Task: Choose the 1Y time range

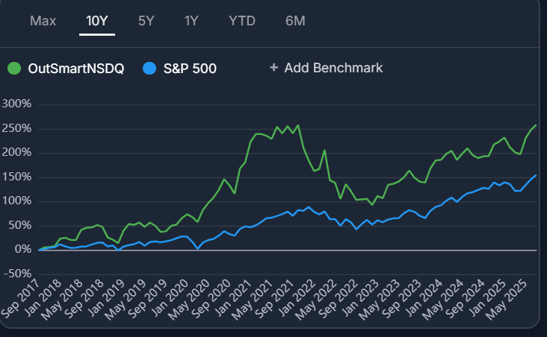Action: 192,20
